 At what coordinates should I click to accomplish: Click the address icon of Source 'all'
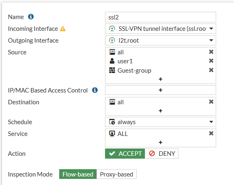[x=112, y=52]
